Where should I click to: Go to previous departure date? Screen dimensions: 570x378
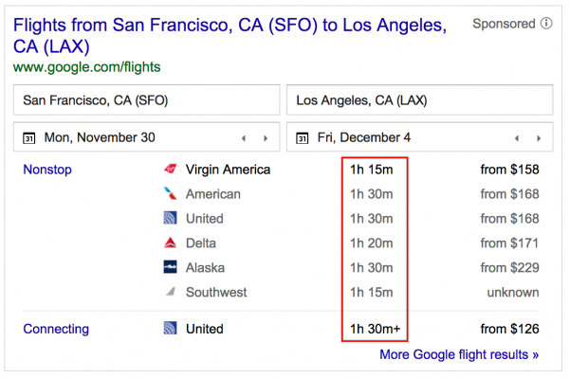pos(244,138)
